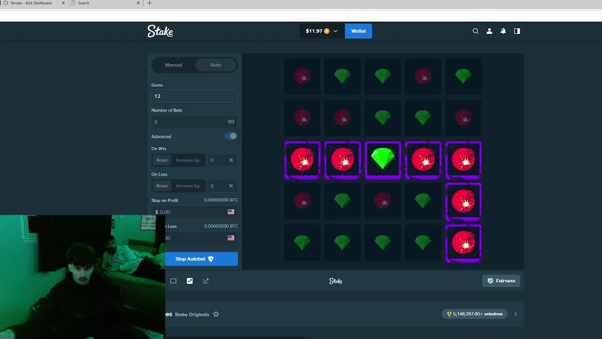Toggle the chat sidebar panel icon
The image size is (602, 339).
coord(517,31)
